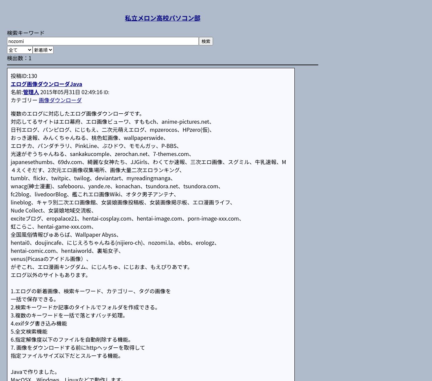Click the line starting 6.指定解像度以下のファイル
The height and width of the screenshot is (381, 432).
[72, 340]
